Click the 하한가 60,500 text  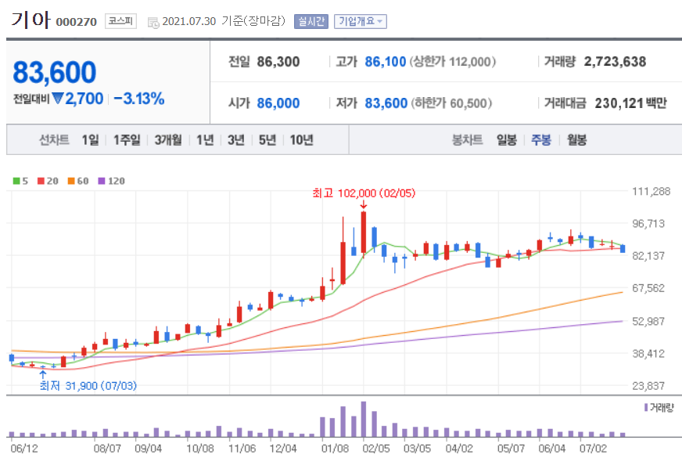coord(450,103)
